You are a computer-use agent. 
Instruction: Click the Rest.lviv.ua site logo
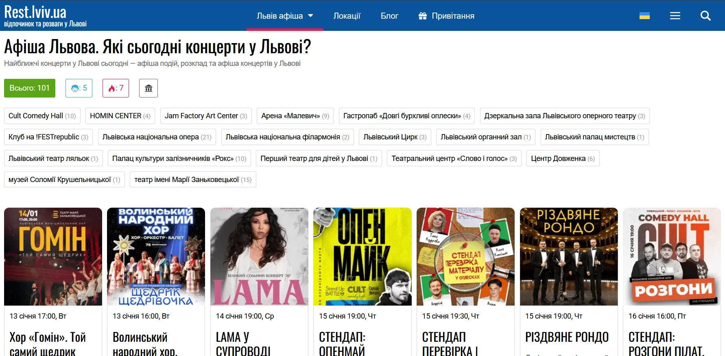(45, 16)
